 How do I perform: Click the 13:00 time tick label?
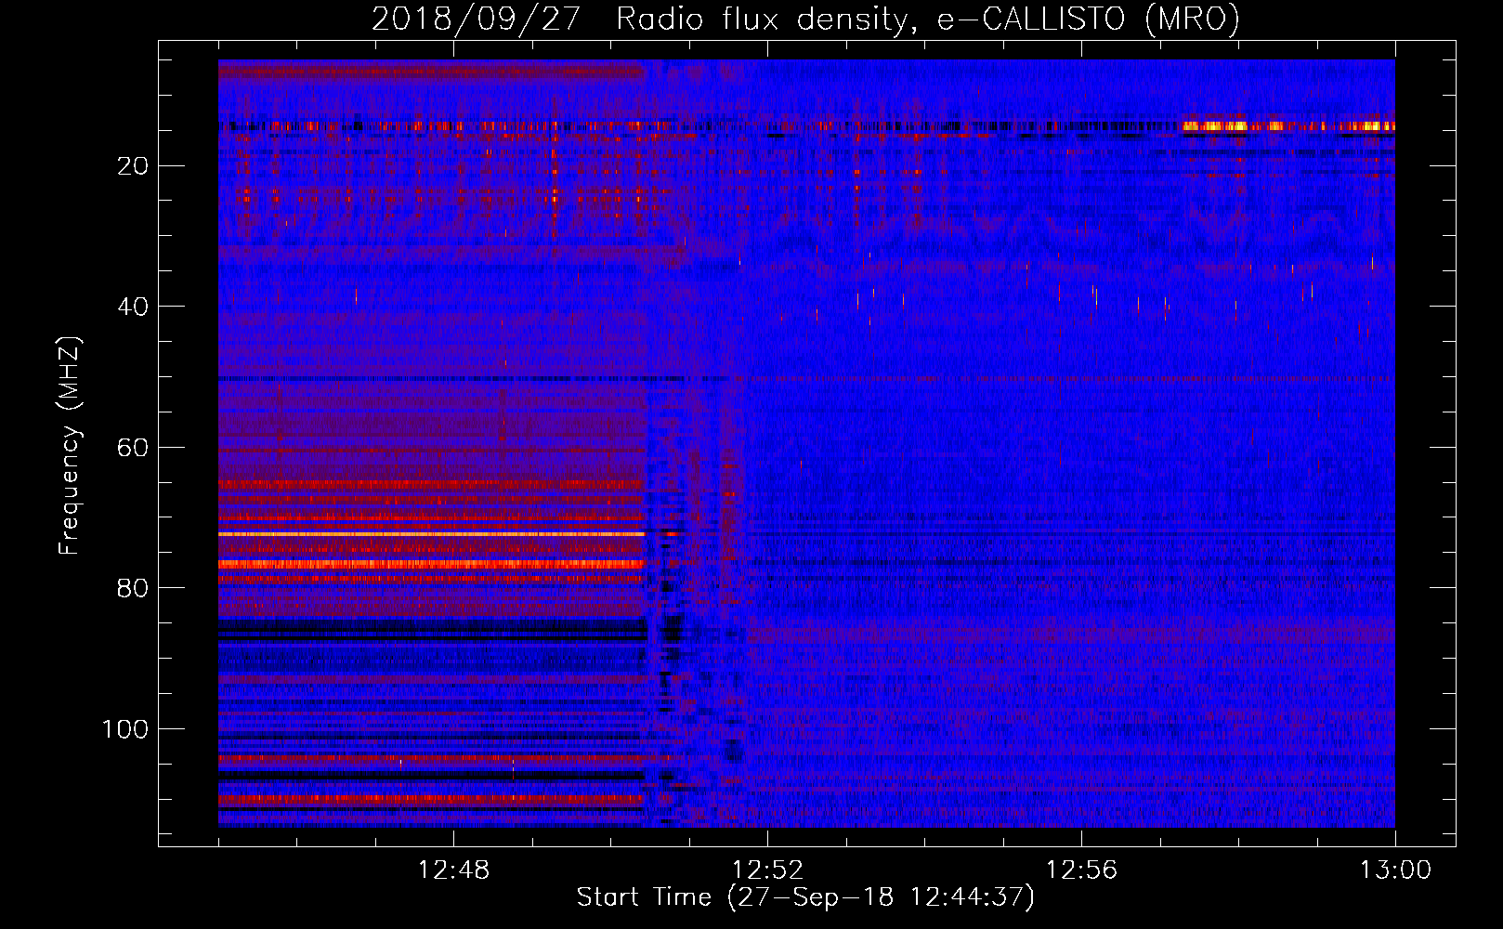pyautogui.click(x=1395, y=870)
